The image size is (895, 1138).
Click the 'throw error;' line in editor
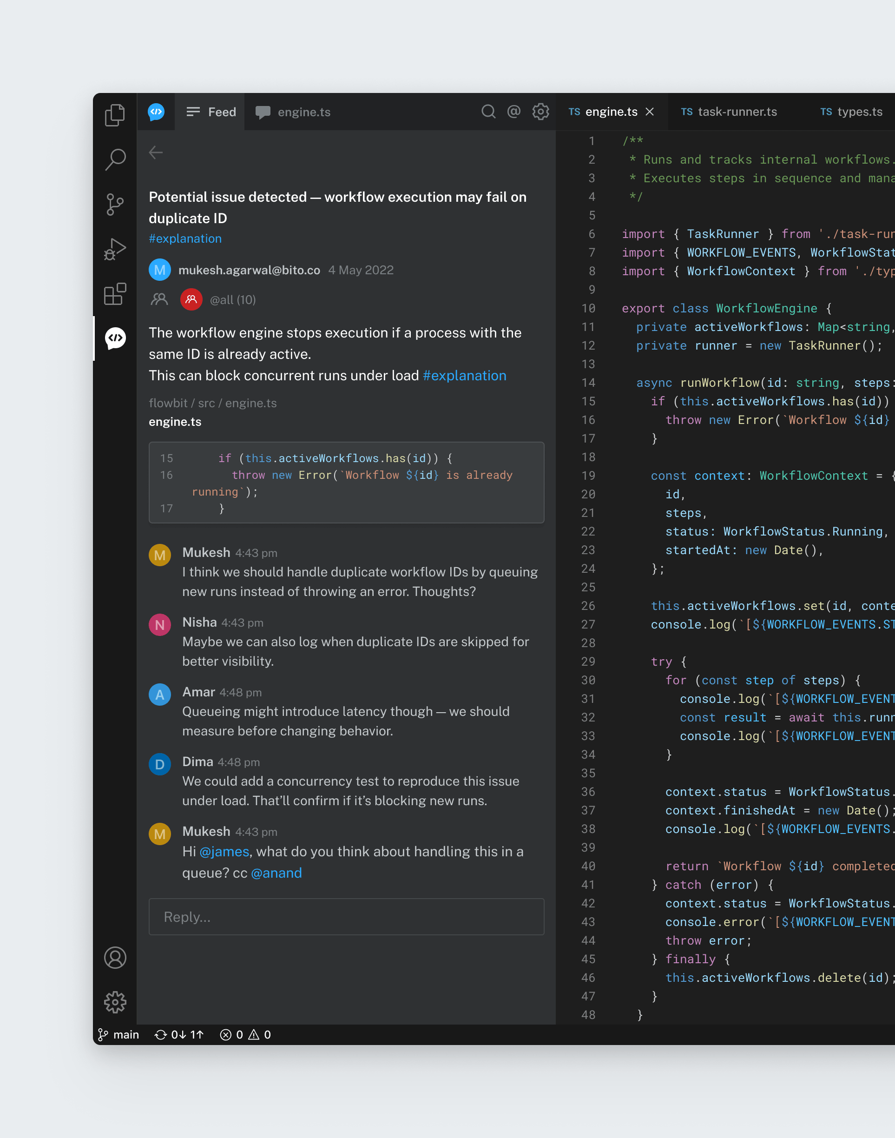709,940
